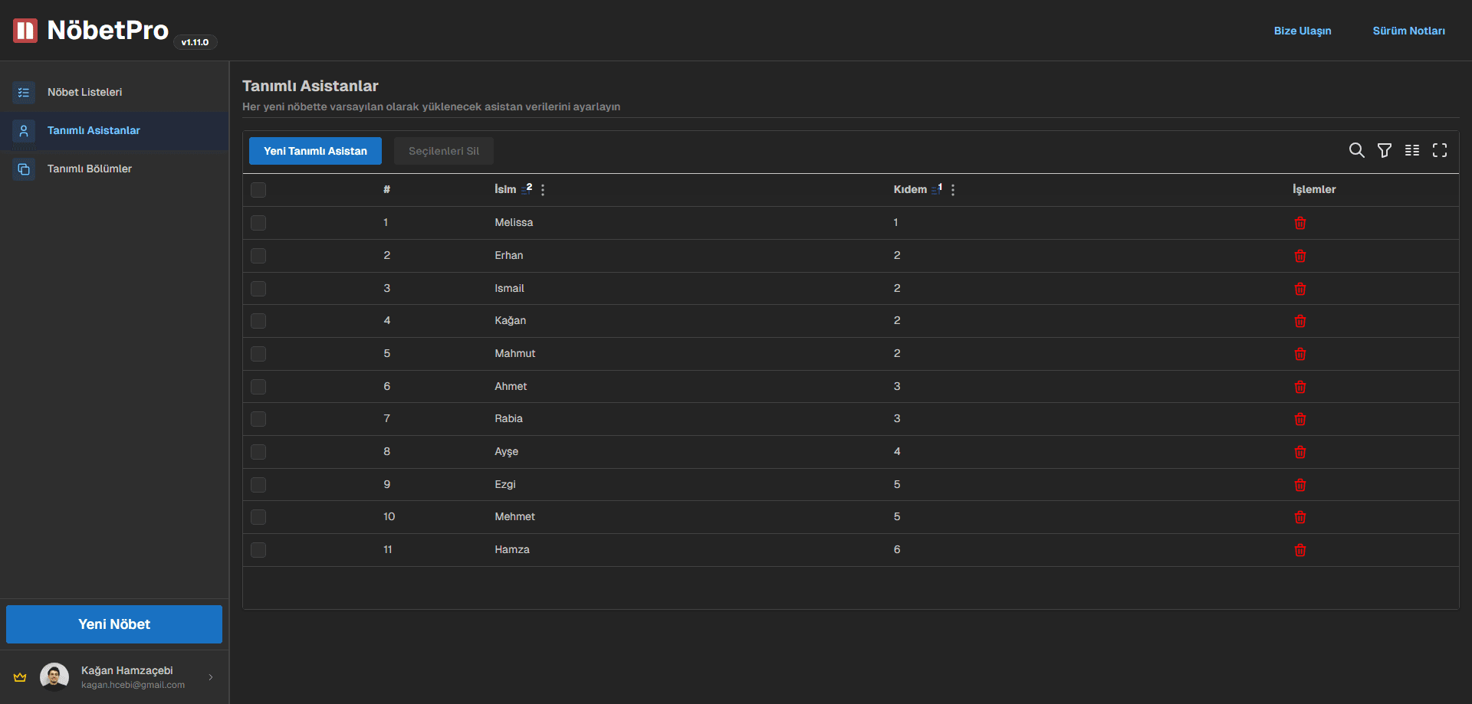This screenshot has height=704, width=1472.
Task: Toggle fullscreen table view icon
Action: coord(1439,150)
